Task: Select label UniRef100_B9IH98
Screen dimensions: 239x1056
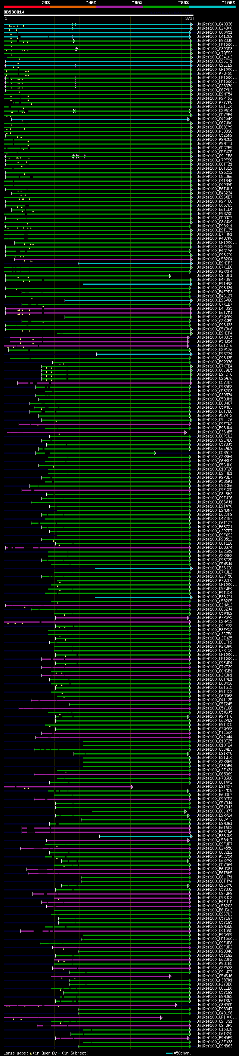Action: tap(214, 284)
